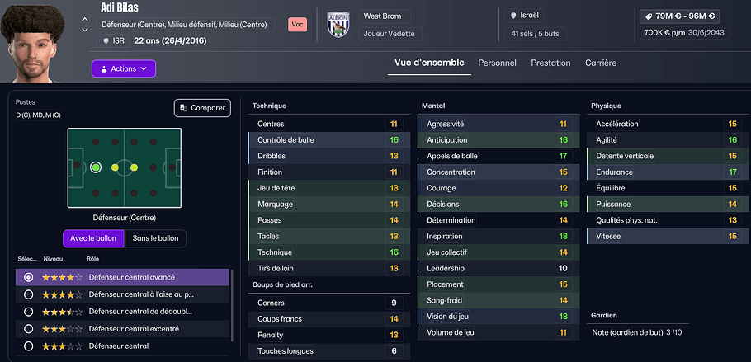Open the Actions dropdown menu
Viewport: 751px width, 362px height.
click(x=124, y=68)
